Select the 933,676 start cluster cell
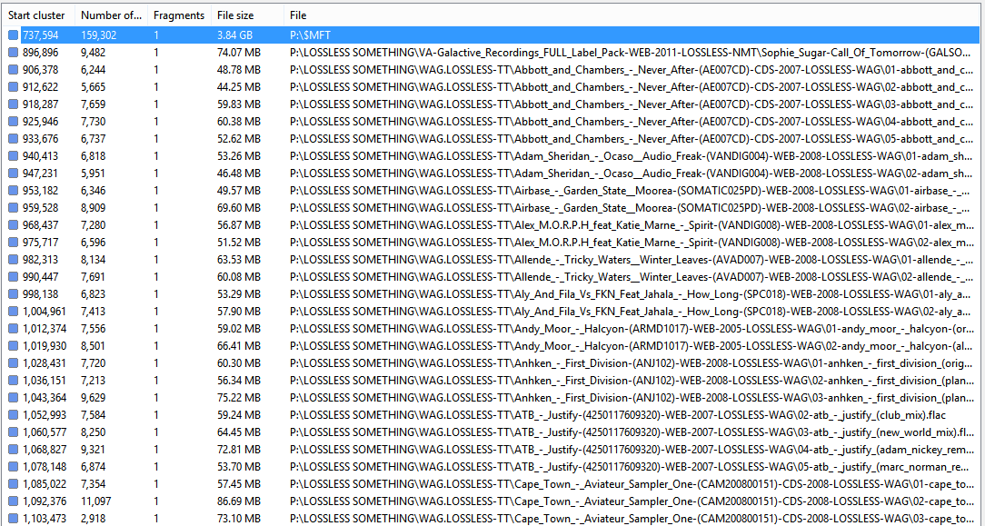 pyautogui.click(x=40, y=138)
